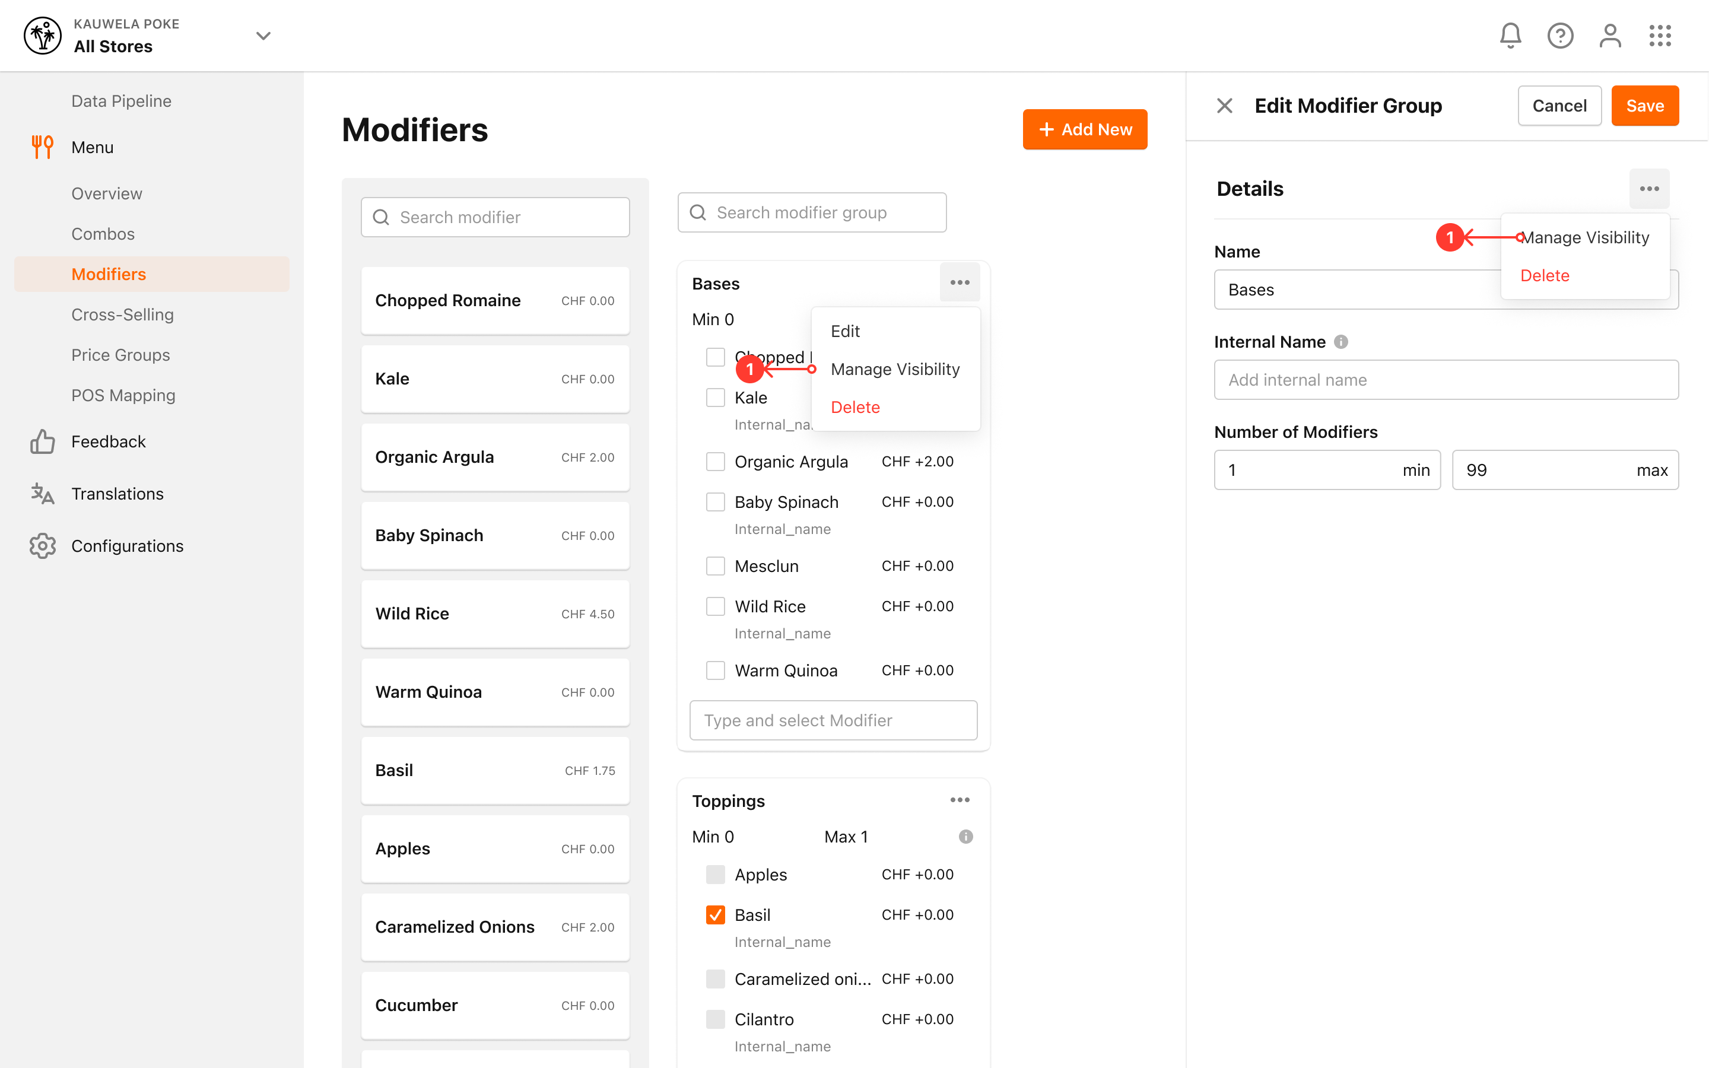This screenshot has height=1068, width=1709.
Task: Go to Modifiers in the sidebar
Action: pos(152,274)
